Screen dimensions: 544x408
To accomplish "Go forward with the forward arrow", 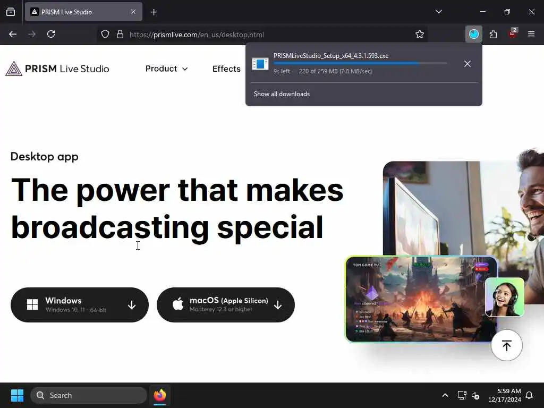I will tap(32, 34).
